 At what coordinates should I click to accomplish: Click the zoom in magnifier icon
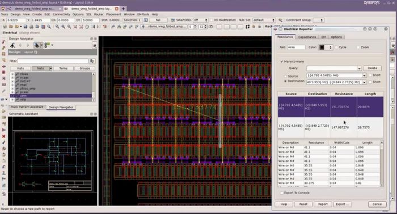(x=57, y=27)
